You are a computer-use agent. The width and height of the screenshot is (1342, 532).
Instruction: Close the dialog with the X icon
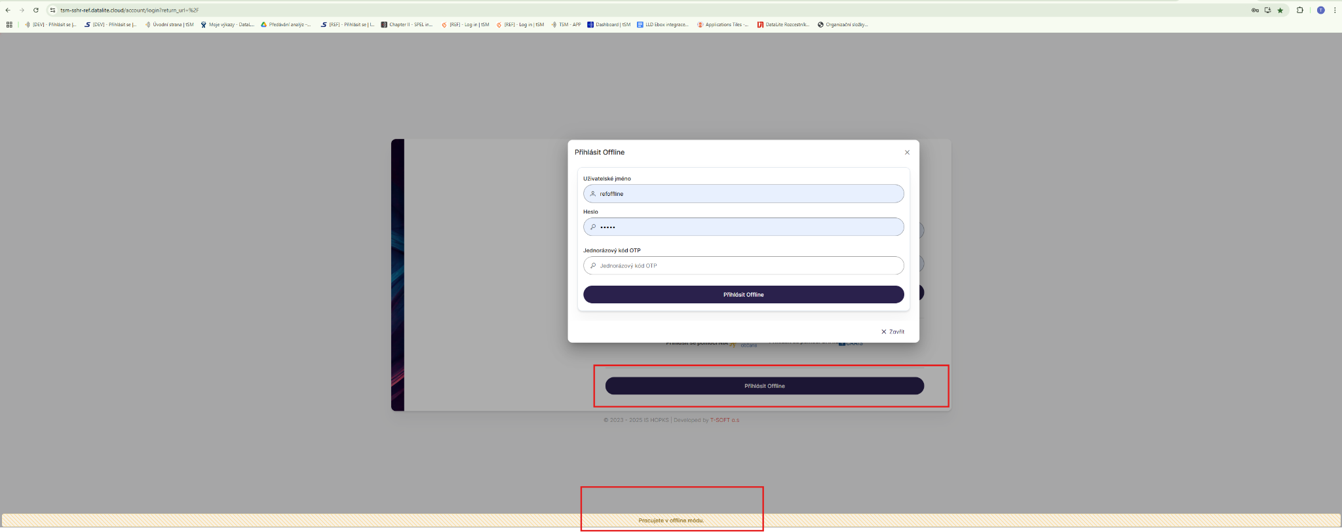907,153
